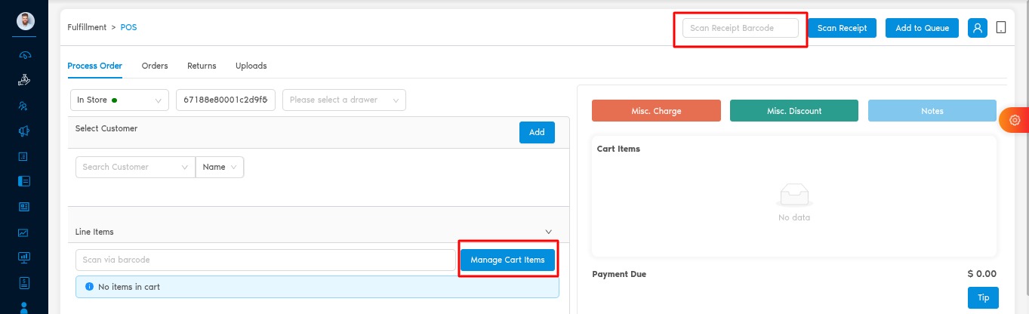The width and height of the screenshot is (1029, 314).
Task: Switch to the Uploads tab
Action: pyautogui.click(x=251, y=66)
